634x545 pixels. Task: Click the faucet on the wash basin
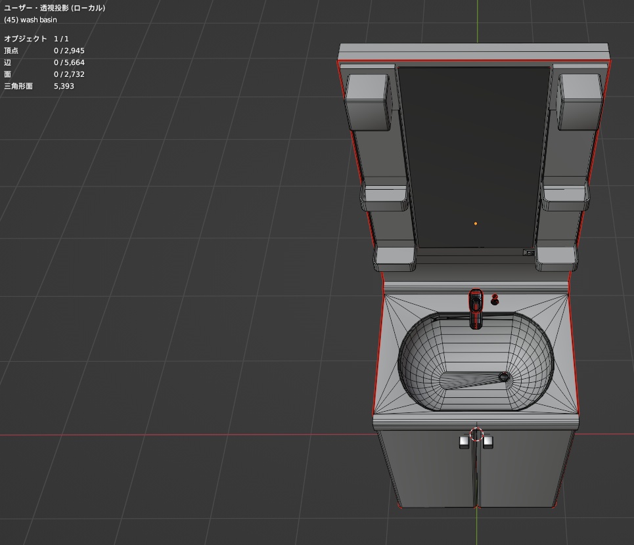tap(476, 307)
